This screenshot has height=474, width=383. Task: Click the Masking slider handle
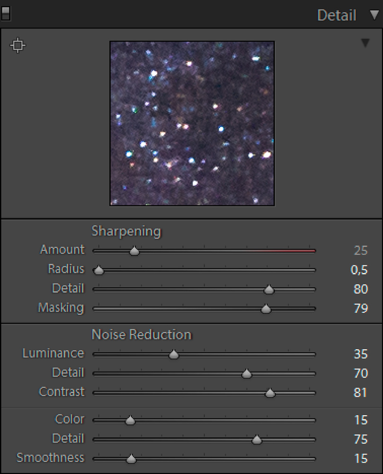[x=266, y=309]
